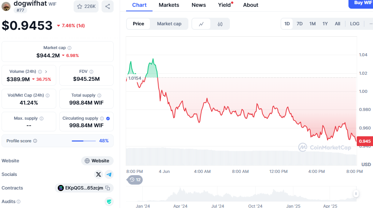Click dogwifhat coin logo
This screenshot has width=373, height=208.
click(6, 6)
